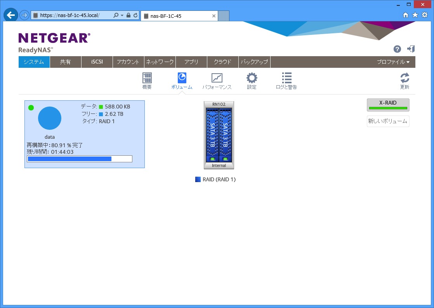This screenshot has width=434, height=308.
Task: Click the browser address URL field
Action: 74,15
